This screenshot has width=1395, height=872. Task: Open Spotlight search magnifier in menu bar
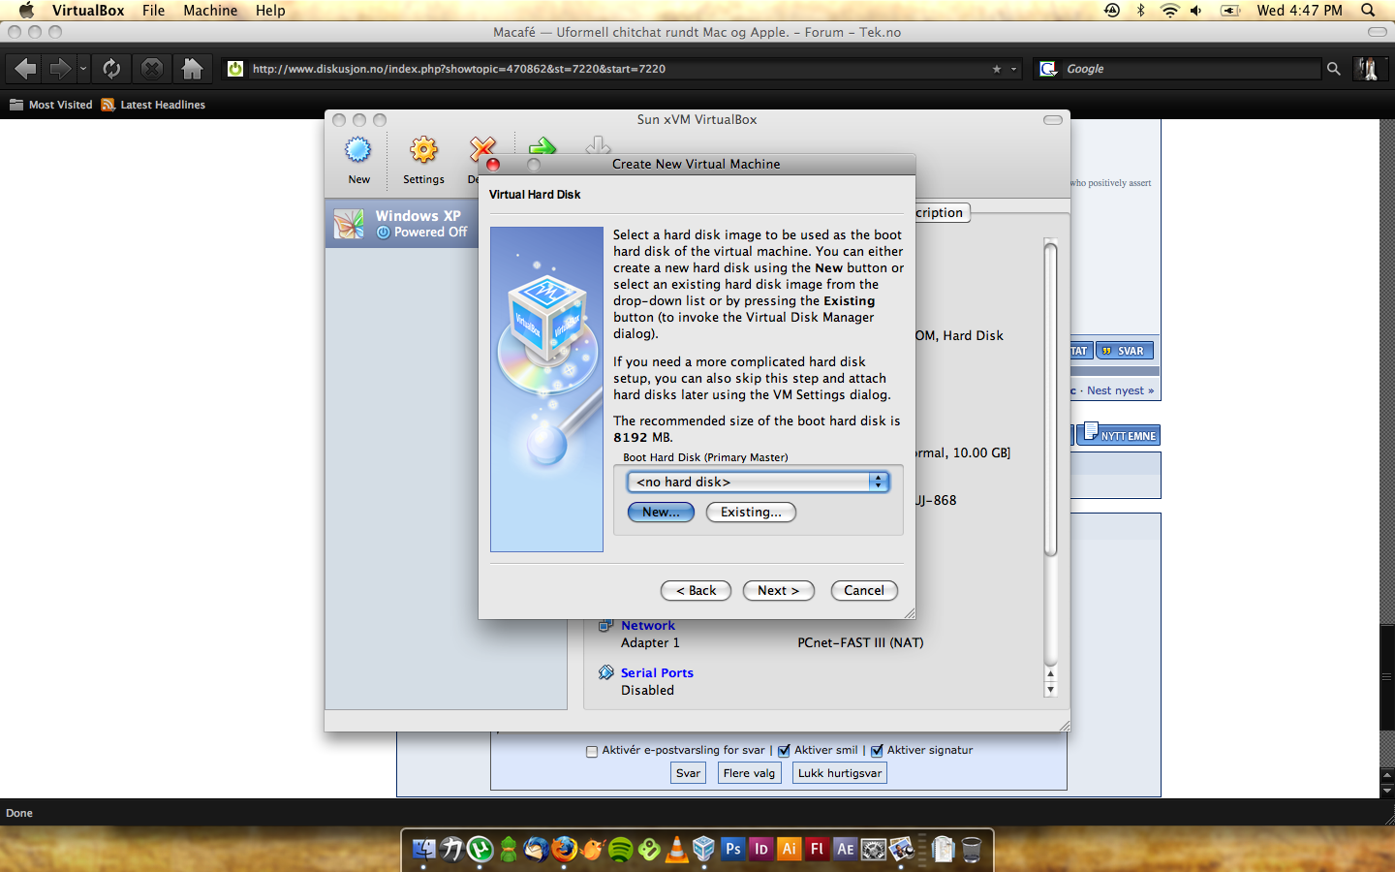pos(1368,11)
